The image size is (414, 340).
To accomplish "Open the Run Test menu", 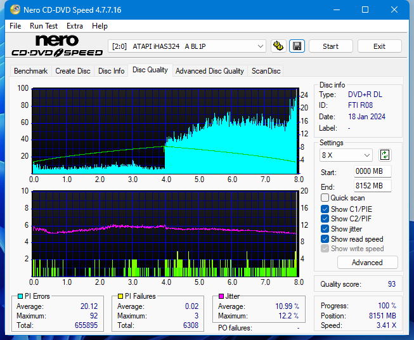I will pyautogui.click(x=44, y=26).
